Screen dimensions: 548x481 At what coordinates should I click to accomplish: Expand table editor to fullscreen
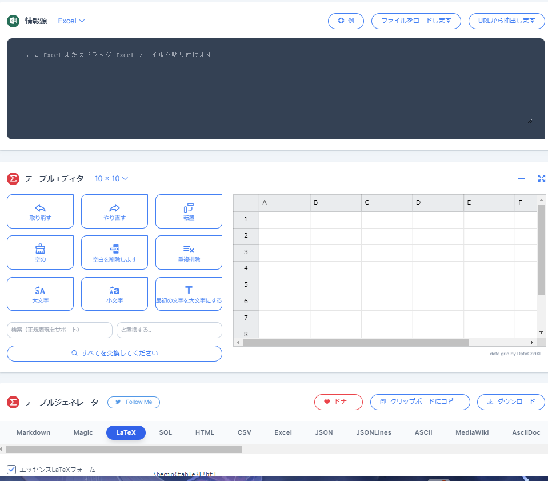[541, 178]
